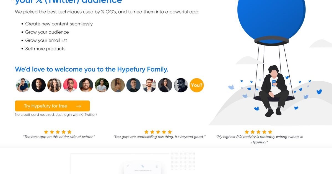Click the star rating above the middle testimonial
This screenshot has height=174, width=332.
158,132
